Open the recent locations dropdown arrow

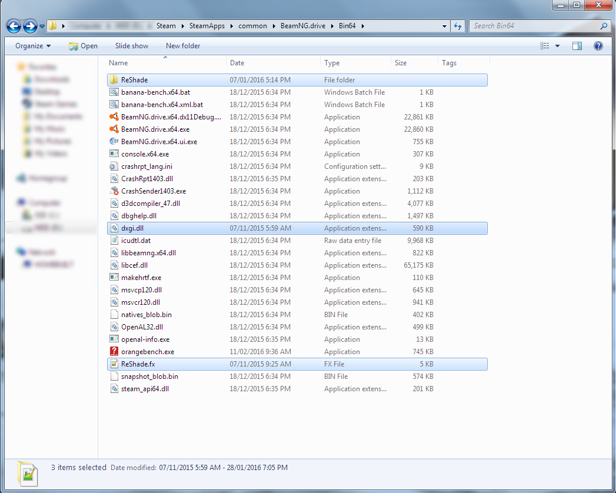pyautogui.click(x=42, y=26)
